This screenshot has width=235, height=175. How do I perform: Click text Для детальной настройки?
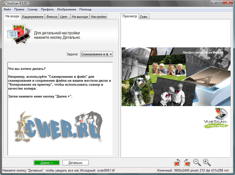point(57,33)
